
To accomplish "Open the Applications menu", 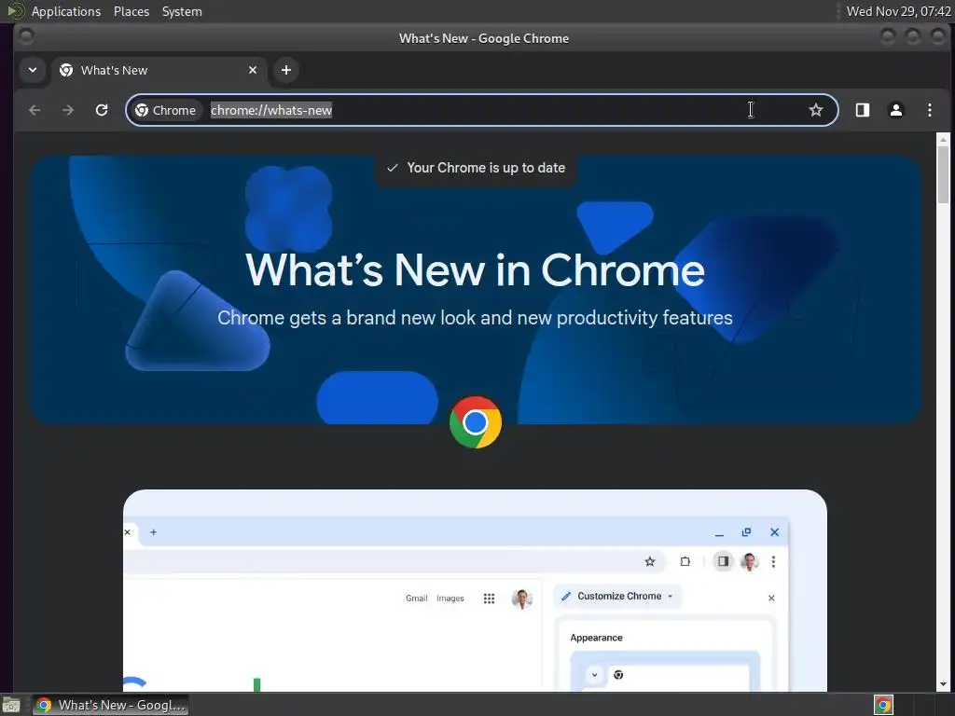I will pyautogui.click(x=66, y=11).
